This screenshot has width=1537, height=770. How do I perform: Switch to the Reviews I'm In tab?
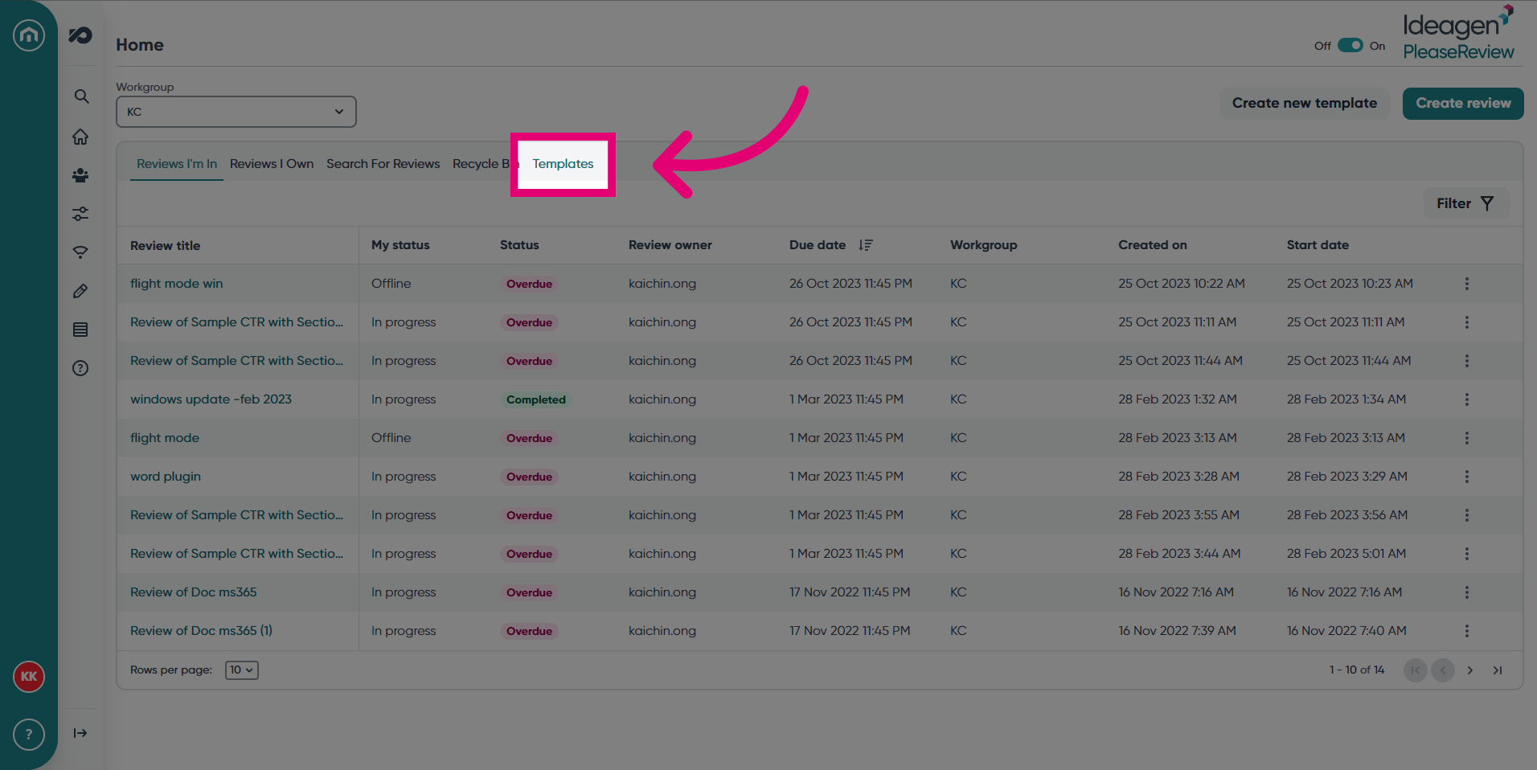tap(177, 164)
